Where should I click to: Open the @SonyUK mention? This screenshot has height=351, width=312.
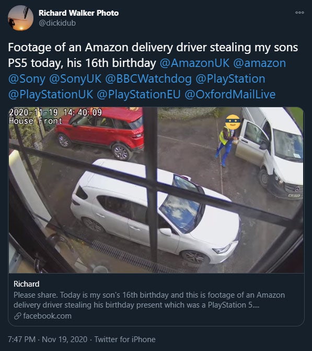(75, 79)
